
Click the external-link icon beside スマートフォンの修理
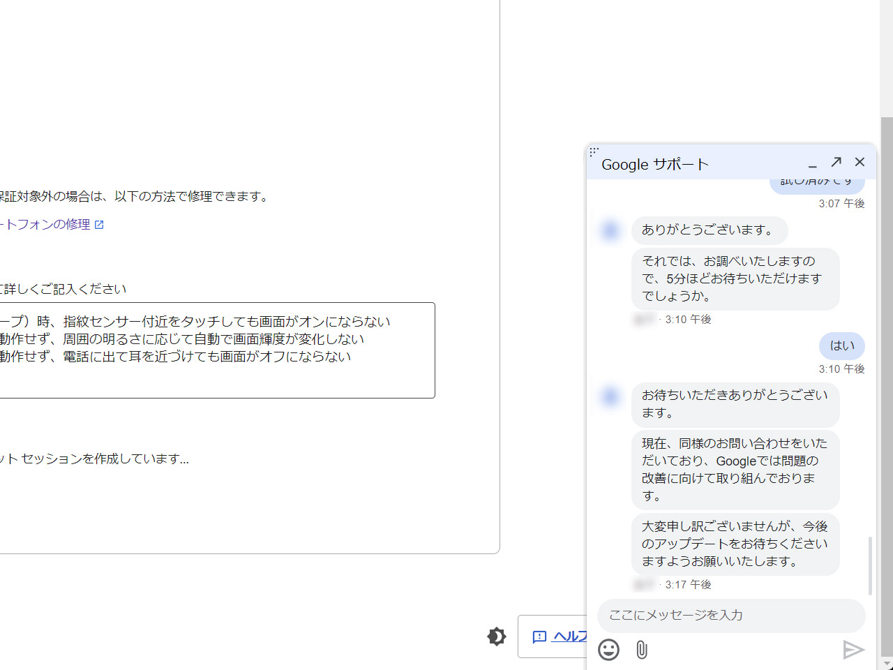[100, 224]
